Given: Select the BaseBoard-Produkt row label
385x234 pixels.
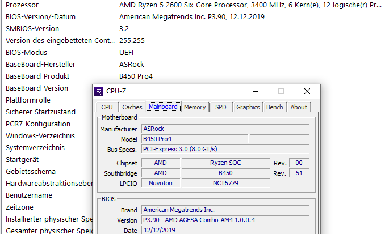Looking at the screenshot, I should pyautogui.click(x=37, y=76).
